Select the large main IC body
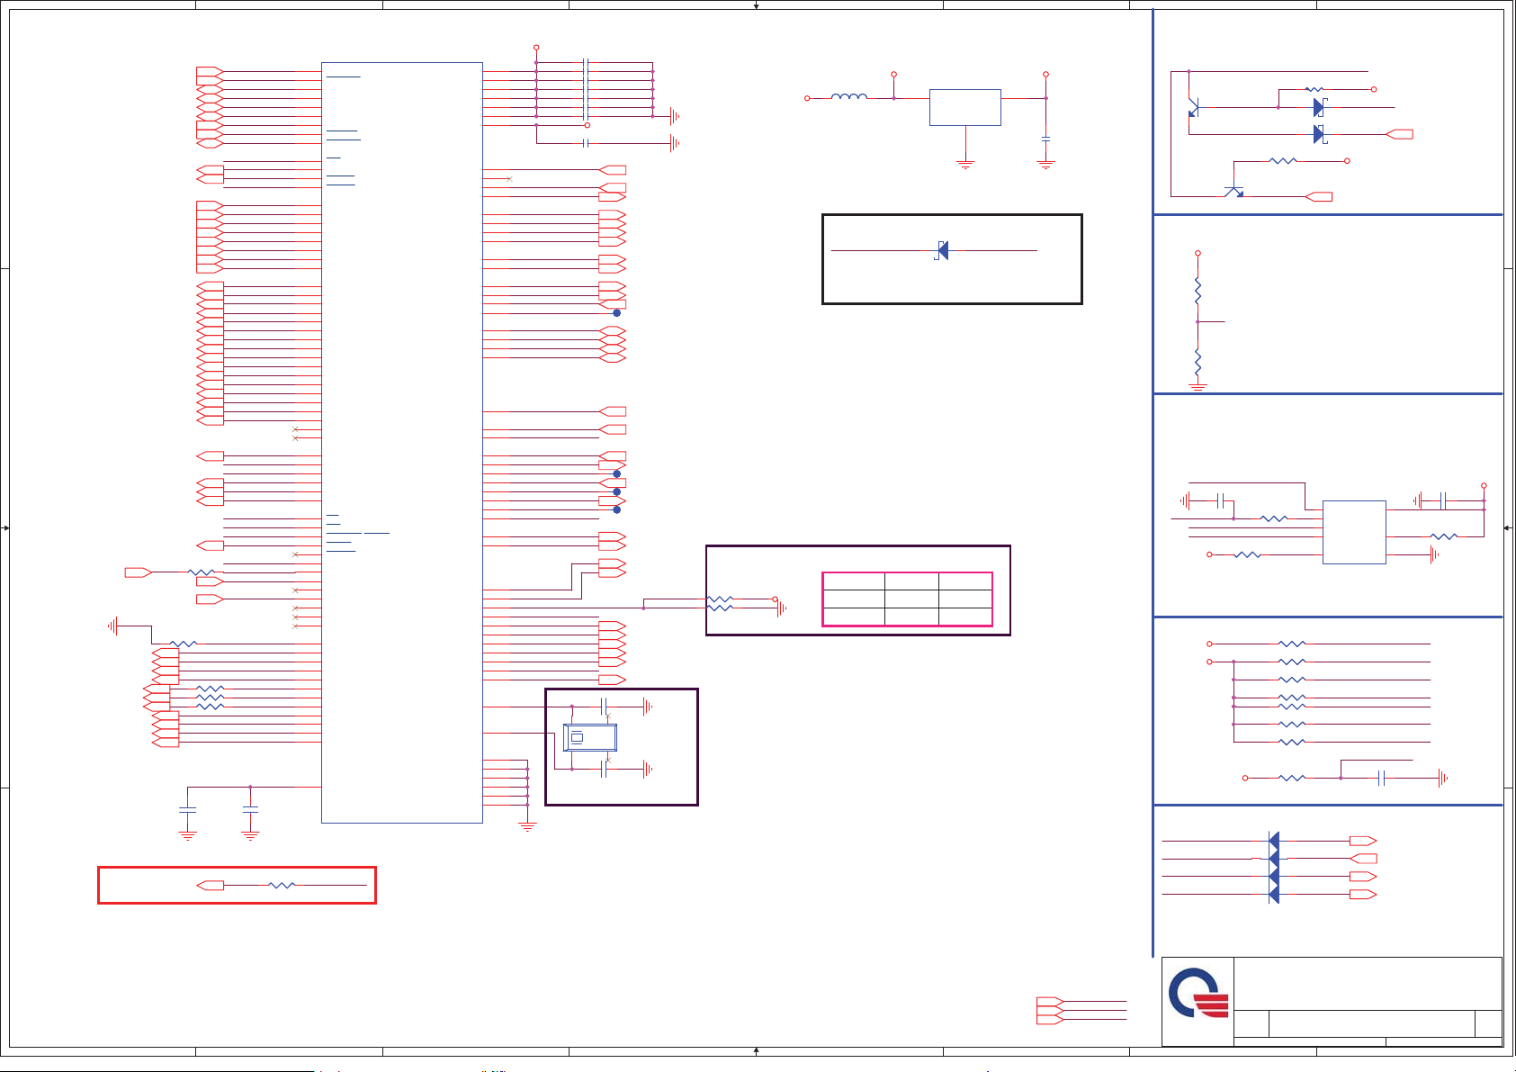This screenshot has width=1516, height=1072. pos(401,441)
